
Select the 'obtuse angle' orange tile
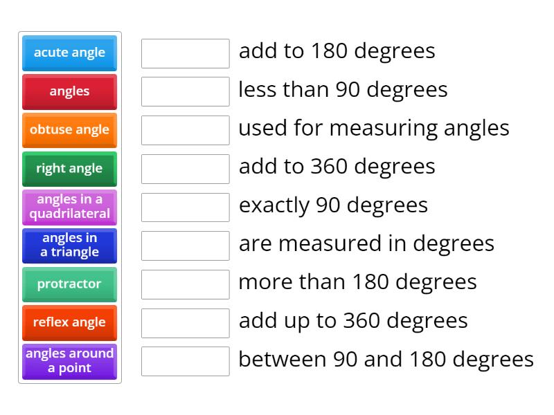click(x=69, y=130)
